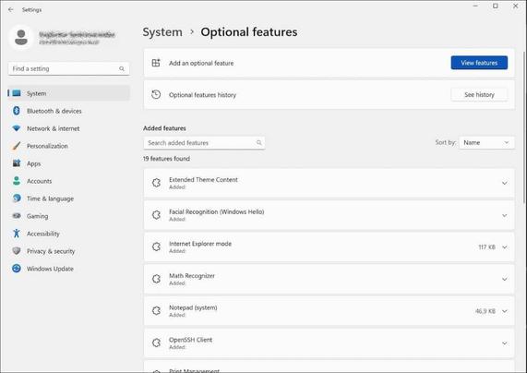Viewport: 527px width, 373px height.
Task: Expand the Facial Recognition (Windows Hello) chevron
Action: [505, 215]
